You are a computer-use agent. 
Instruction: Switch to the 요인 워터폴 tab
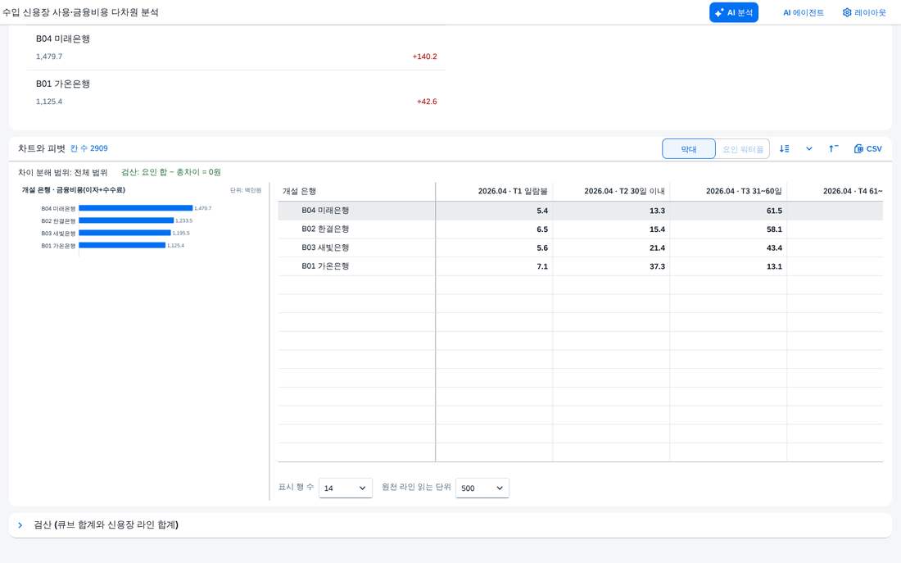pos(742,149)
